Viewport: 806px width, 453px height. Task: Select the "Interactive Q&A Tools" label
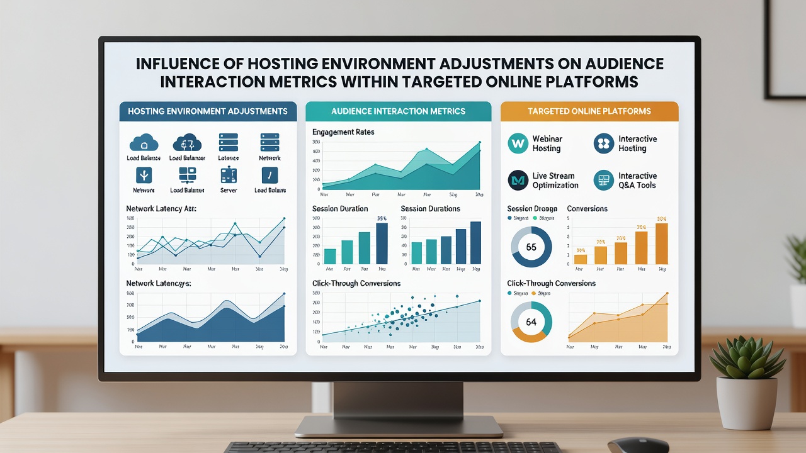[x=637, y=181]
